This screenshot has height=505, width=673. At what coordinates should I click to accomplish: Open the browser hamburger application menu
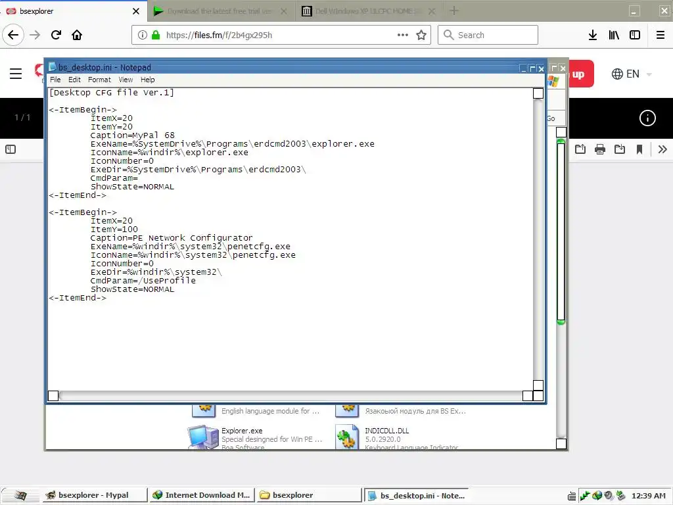coord(661,35)
